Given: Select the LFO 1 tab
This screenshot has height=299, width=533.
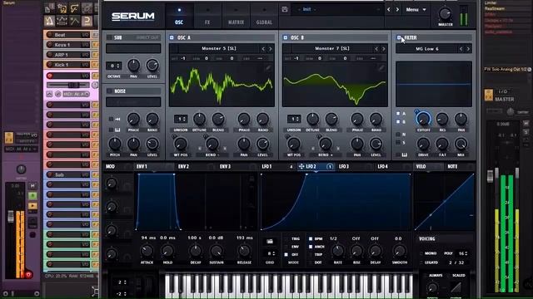Looking at the screenshot, I should click(266, 166).
